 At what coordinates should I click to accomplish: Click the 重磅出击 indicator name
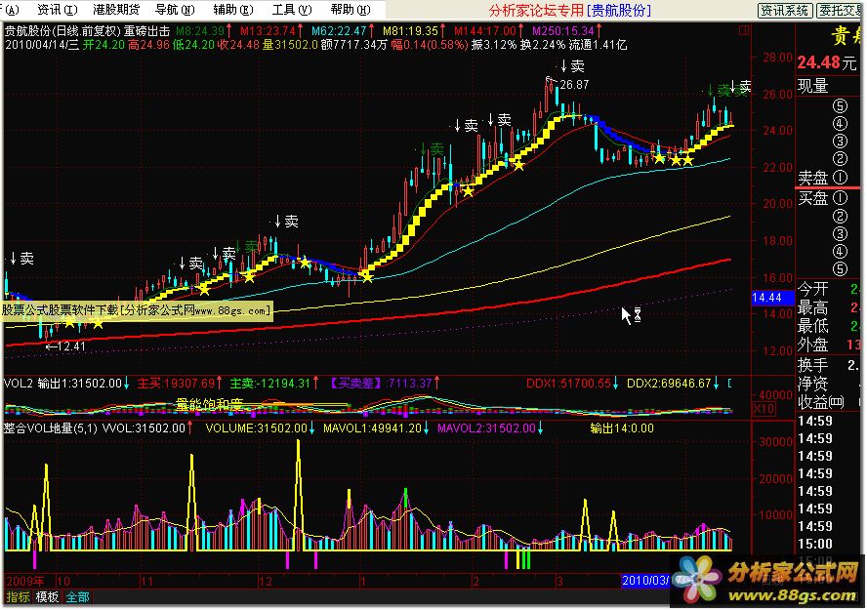pyautogui.click(x=146, y=31)
